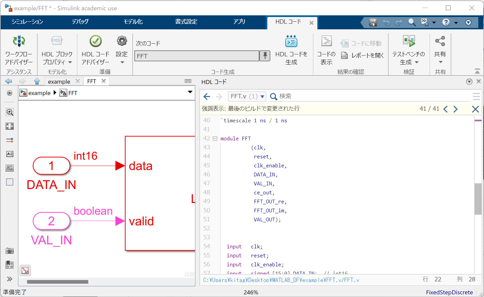
Task: Click the screenshot camera icon in the sidebar
Action: coord(10,250)
